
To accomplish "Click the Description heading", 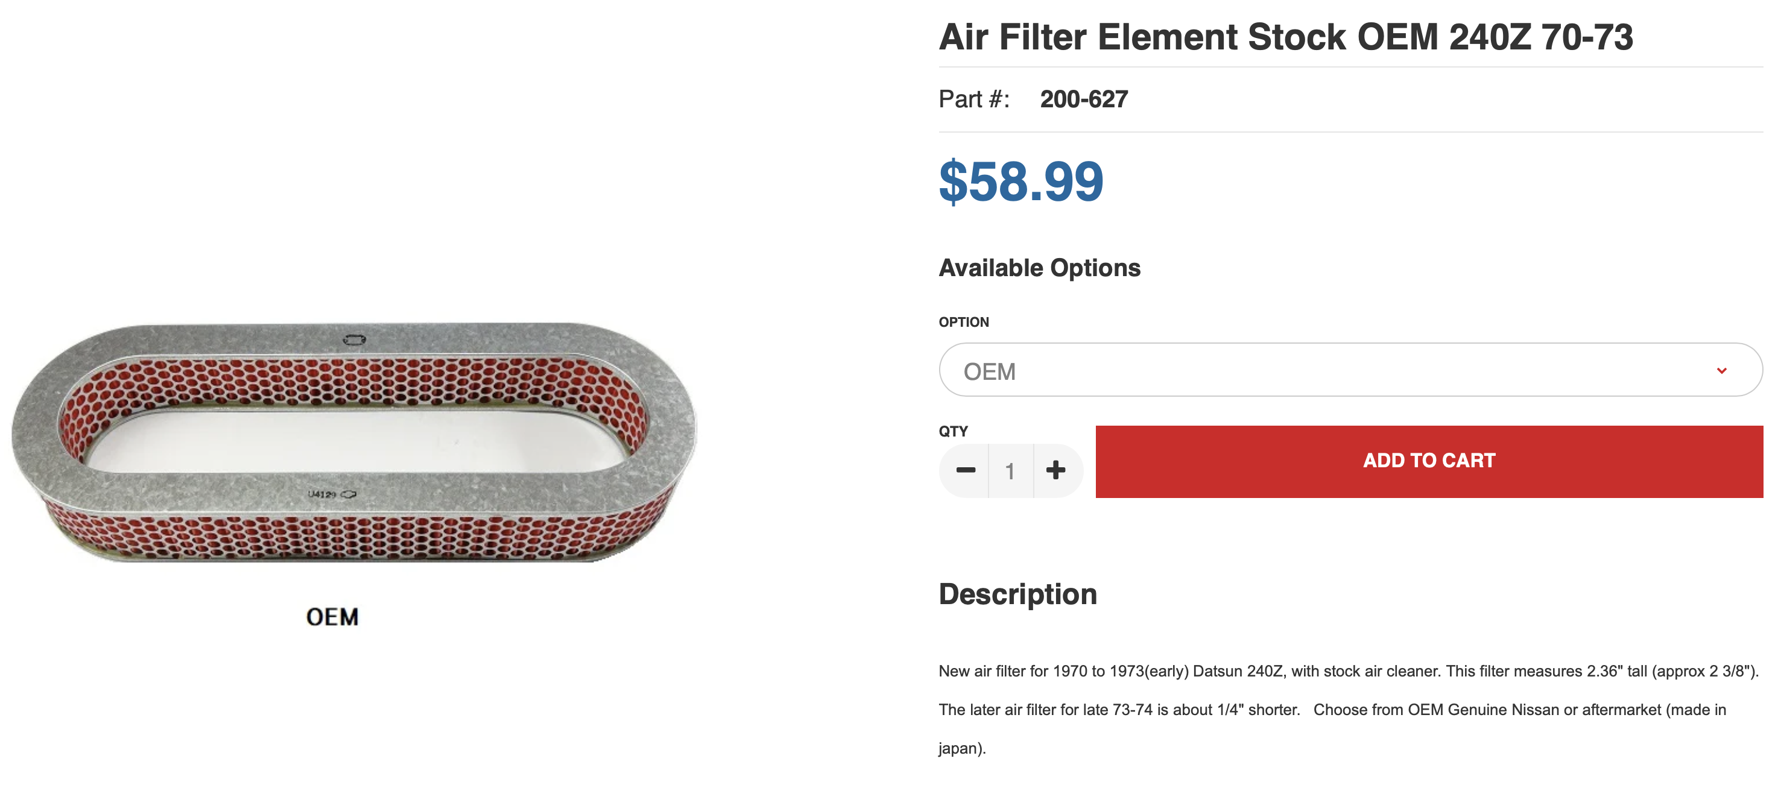I will tap(1017, 594).
